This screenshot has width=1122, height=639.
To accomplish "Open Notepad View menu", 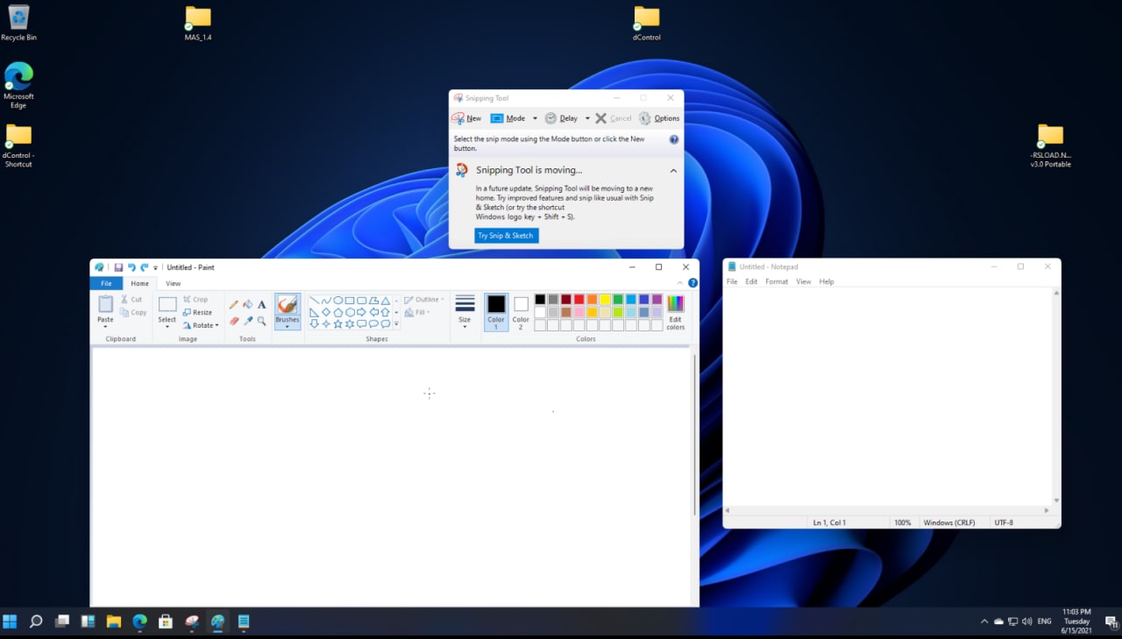I will (x=803, y=281).
